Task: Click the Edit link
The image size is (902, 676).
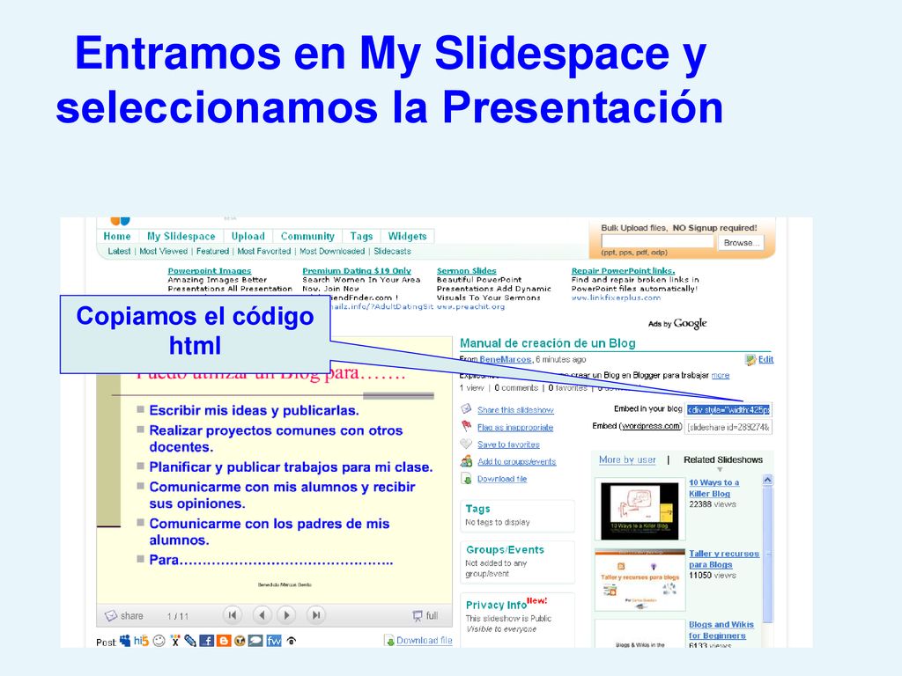Action: 765,359
